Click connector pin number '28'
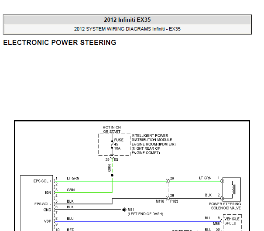264x231 pixels. [172, 195]
